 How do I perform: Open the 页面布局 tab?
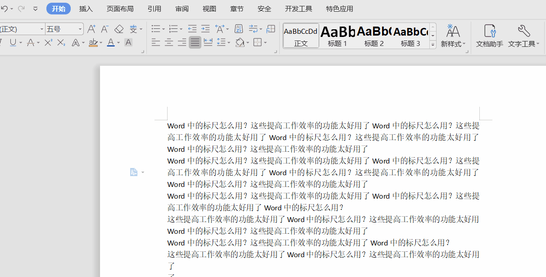click(120, 9)
